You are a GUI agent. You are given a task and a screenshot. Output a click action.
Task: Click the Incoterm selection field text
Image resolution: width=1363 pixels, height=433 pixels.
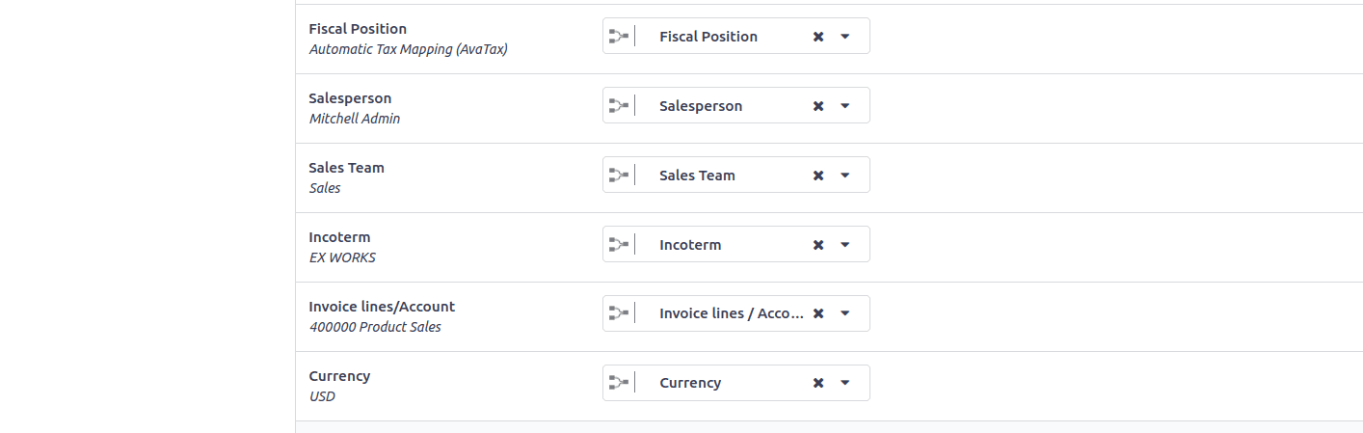pos(690,245)
